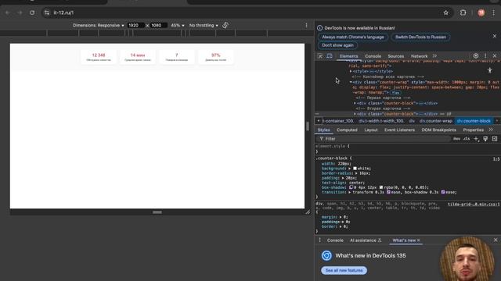Toggle rendering emulations brush icon
The width and height of the screenshot is (501, 281).
coord(485,139)
